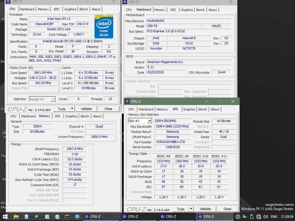This screenshot has width=295, height=221.
Task: Open the About tab in the Mainboard window
Action: [x=212, y=10]
